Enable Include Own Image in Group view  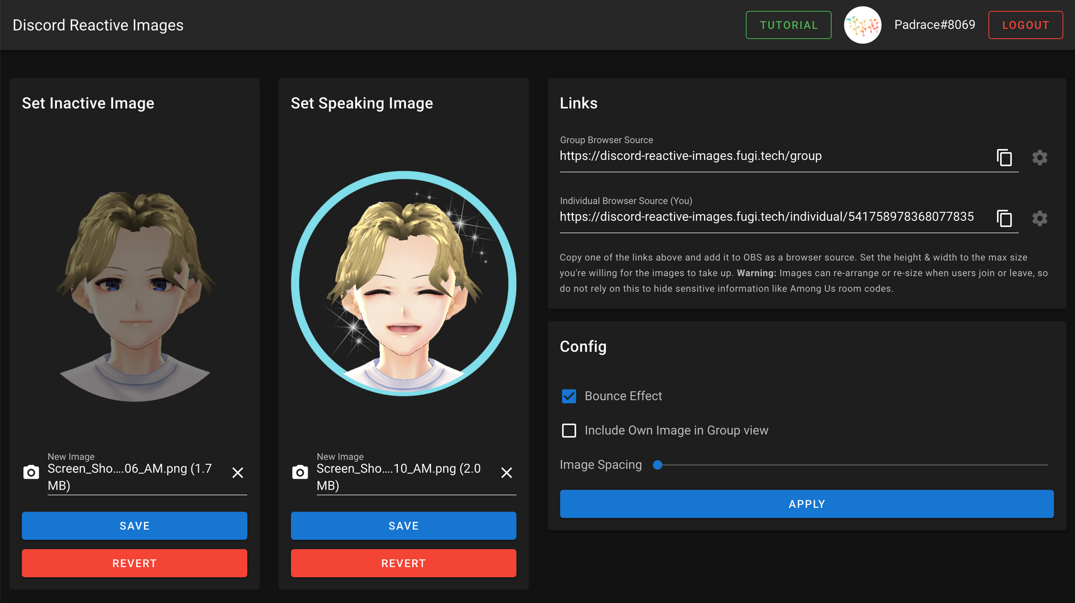coord(569,430)
